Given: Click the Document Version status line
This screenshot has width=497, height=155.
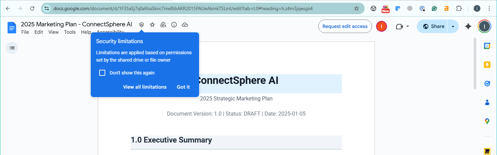Looking at the screenshot, I should click(x=236, y=114).
